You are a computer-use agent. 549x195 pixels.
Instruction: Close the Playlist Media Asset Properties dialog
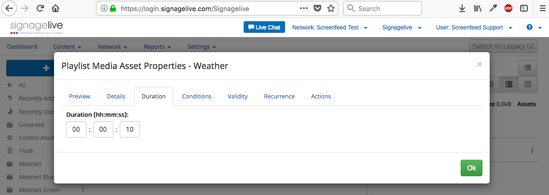(x=479, y=64)
